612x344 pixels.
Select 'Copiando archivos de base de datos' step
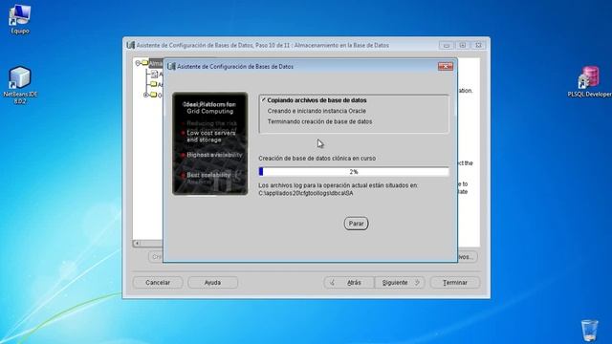click(317, 100)
